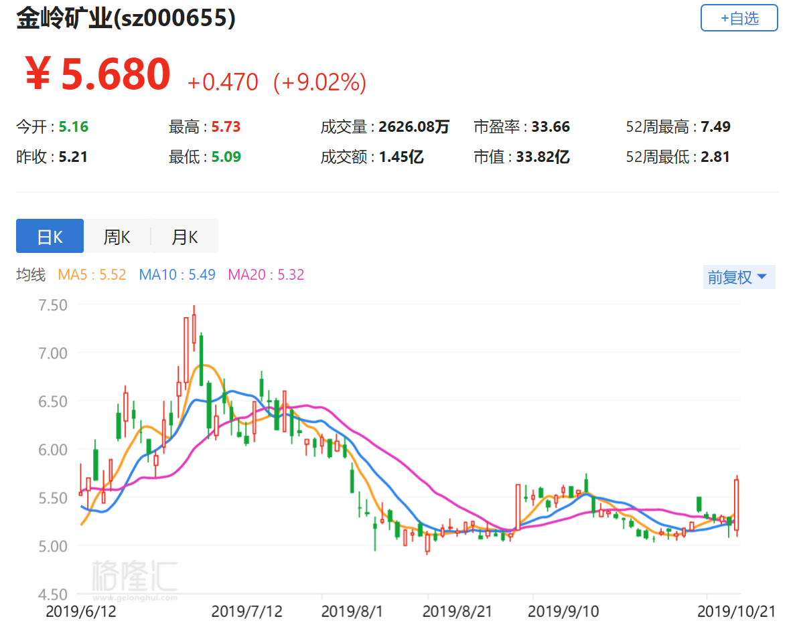Click the 市盈率 value 33.66
The height and width of the screenshot is (625, 791).
pyautogui.click(x=551, y=126)
